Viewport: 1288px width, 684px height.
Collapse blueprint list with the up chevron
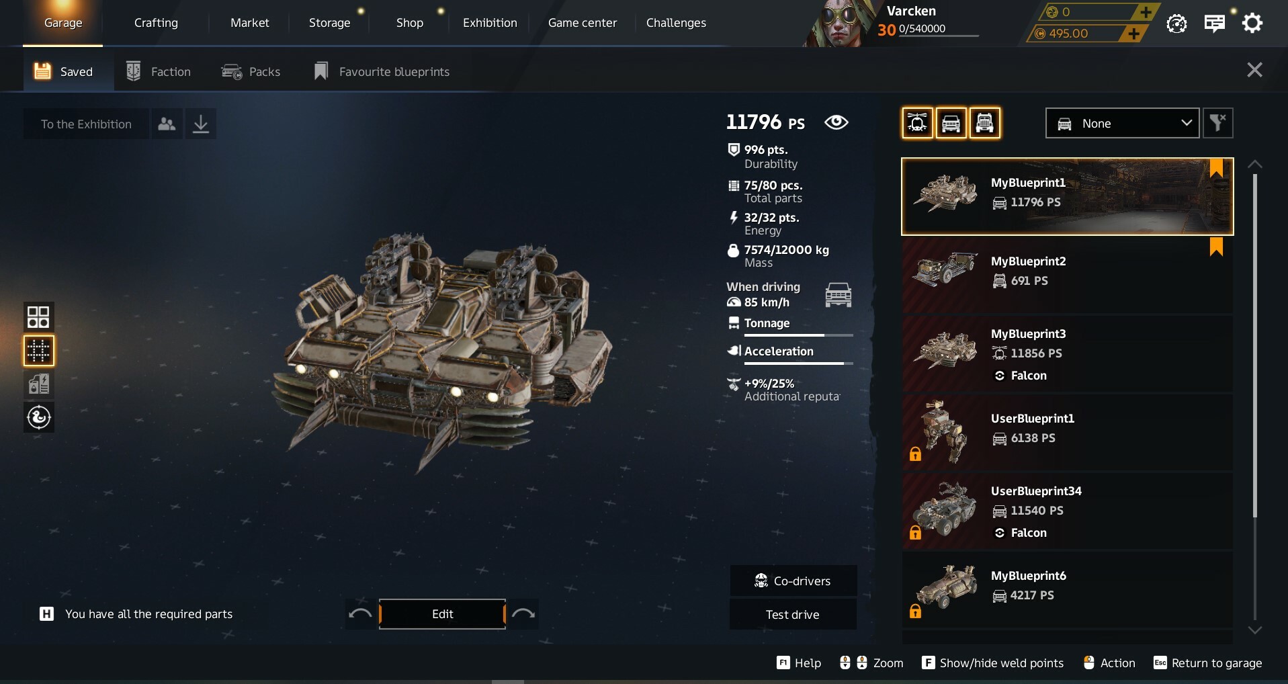(1254, 165)
